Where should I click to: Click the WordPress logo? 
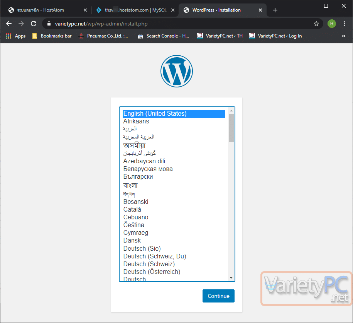177,71
